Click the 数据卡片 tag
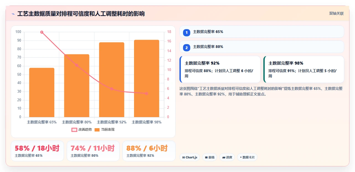The height and width of the screenshot is (172, 355). pos(247,157)
